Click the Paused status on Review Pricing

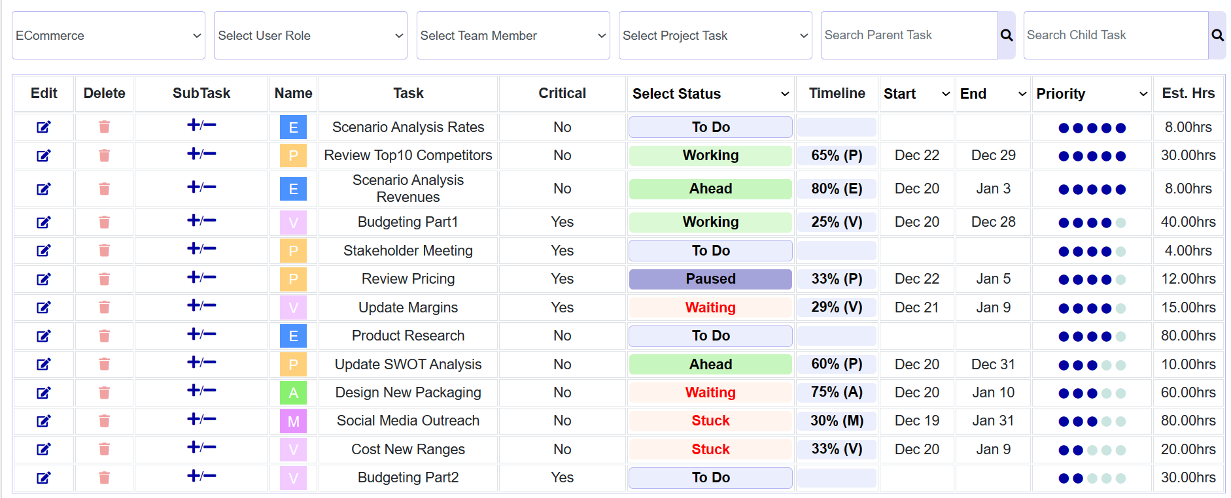click(710, 279)
